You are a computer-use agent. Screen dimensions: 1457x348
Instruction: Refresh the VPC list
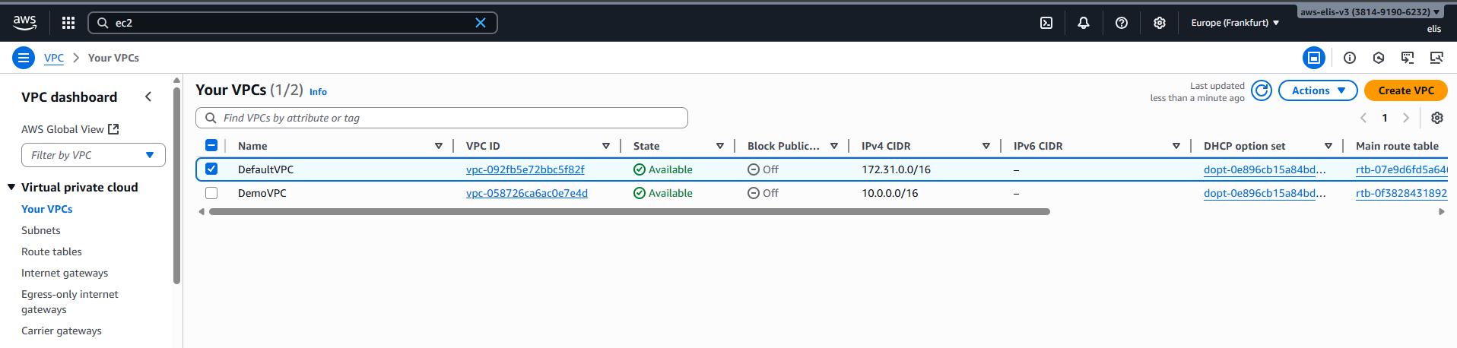[x=1262, y=90]
